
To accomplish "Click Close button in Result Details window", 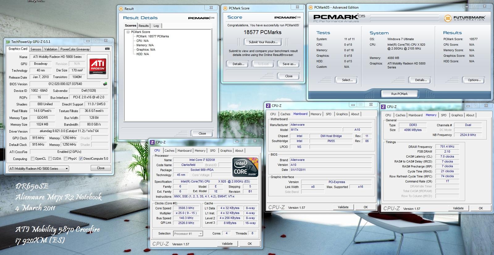I will (202, 133).
